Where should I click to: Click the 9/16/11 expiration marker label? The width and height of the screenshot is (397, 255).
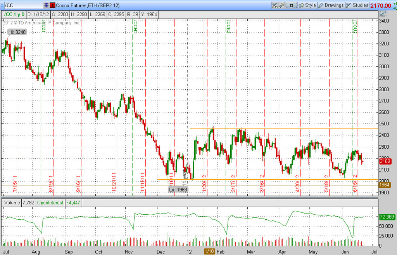(x=78, y=184)
